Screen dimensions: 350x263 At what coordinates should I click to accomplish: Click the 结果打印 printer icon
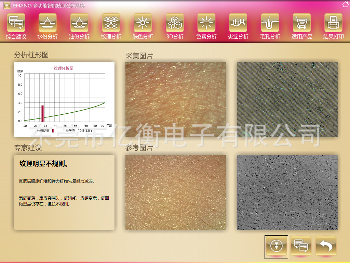[x=334, y=23]
